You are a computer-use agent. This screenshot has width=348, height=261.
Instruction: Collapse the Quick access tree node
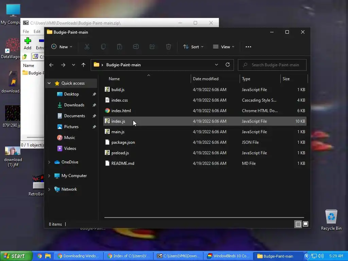pyautogui.click(x=49, y=83)
